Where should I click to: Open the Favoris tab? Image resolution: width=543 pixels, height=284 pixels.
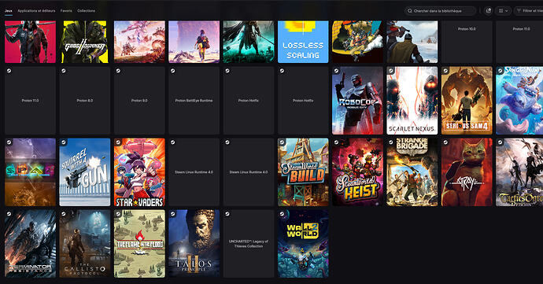coord(66,11)
